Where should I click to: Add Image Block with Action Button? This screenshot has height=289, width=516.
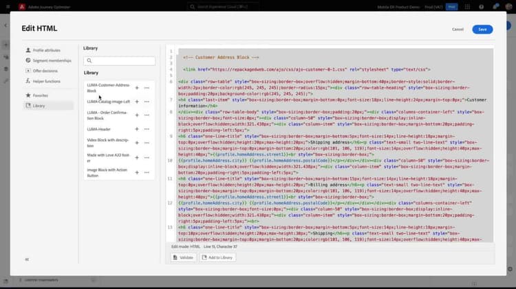pos(137,172)
